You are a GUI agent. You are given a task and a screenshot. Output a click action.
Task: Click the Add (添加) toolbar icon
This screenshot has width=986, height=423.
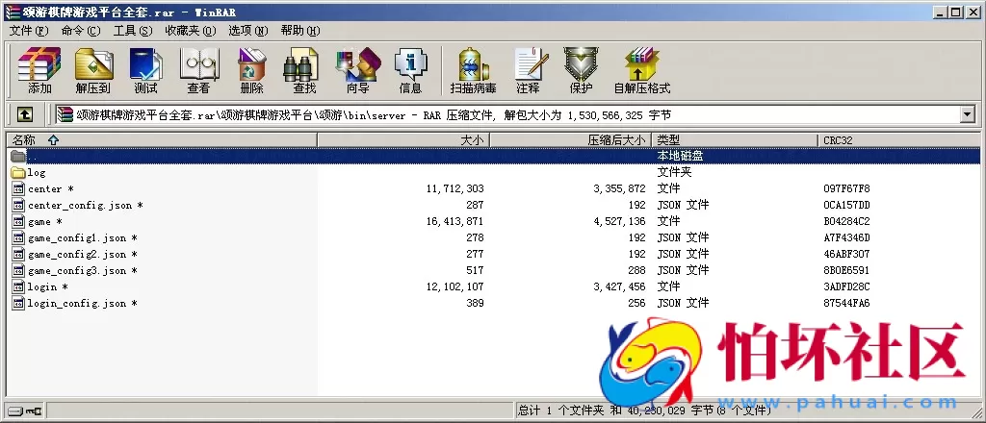(x=39, y=70)
